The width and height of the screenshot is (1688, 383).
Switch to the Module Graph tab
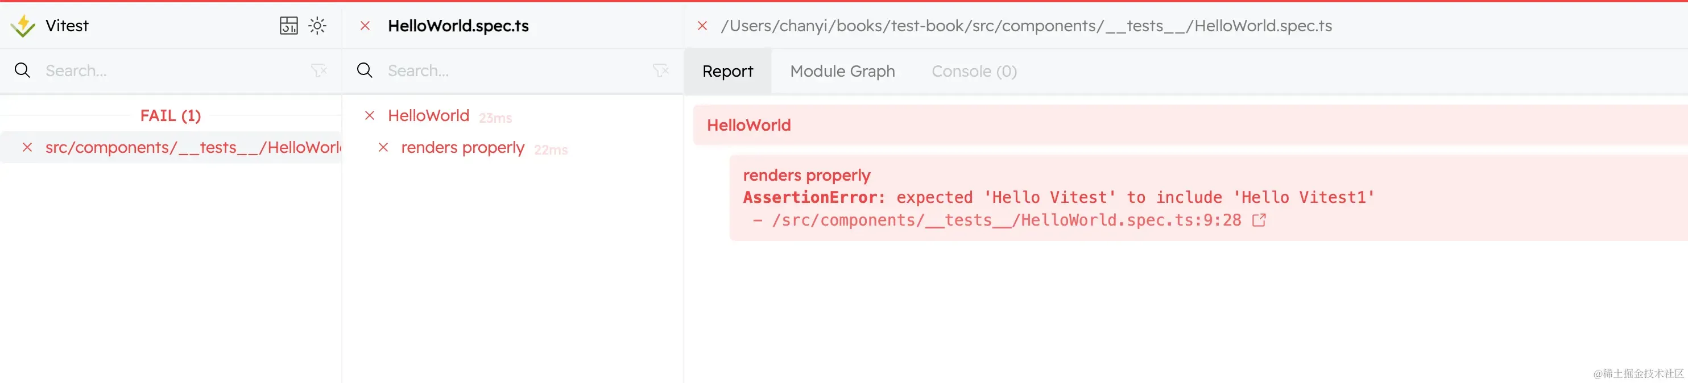(x=842, y=70)
